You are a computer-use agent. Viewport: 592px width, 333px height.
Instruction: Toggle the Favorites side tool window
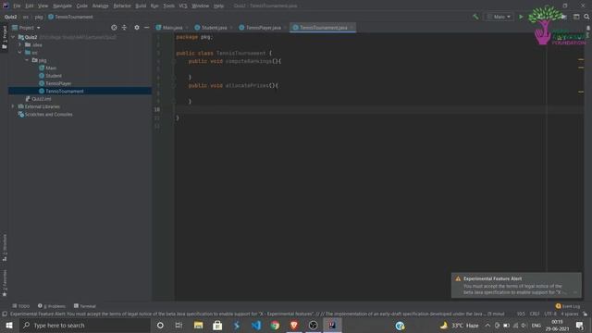point(5,282)
